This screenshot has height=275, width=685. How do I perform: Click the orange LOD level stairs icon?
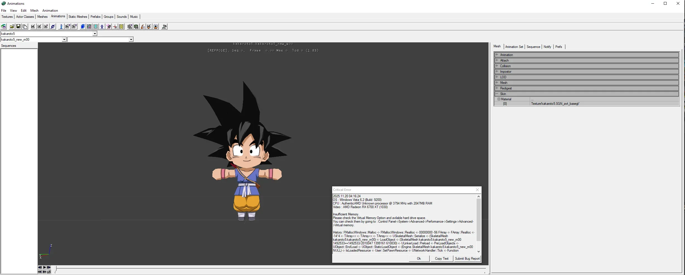143,26
